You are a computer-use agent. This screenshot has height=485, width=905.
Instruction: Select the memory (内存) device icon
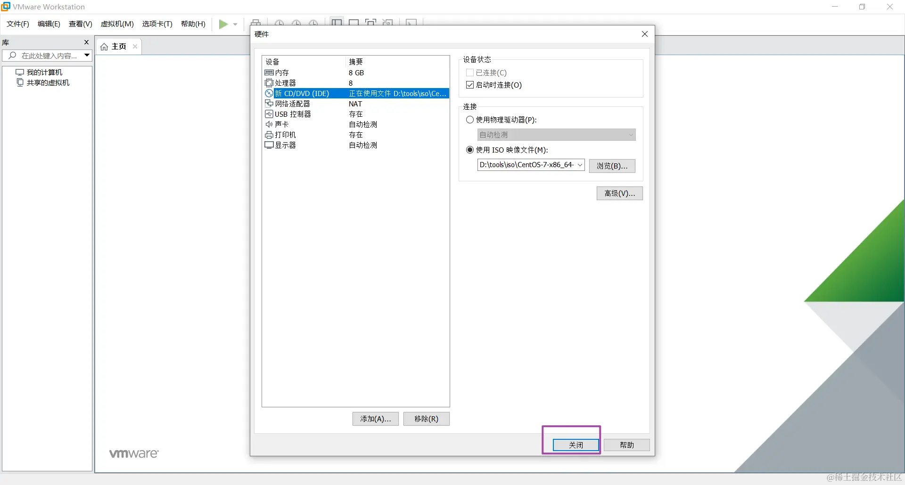pos(269,73)
